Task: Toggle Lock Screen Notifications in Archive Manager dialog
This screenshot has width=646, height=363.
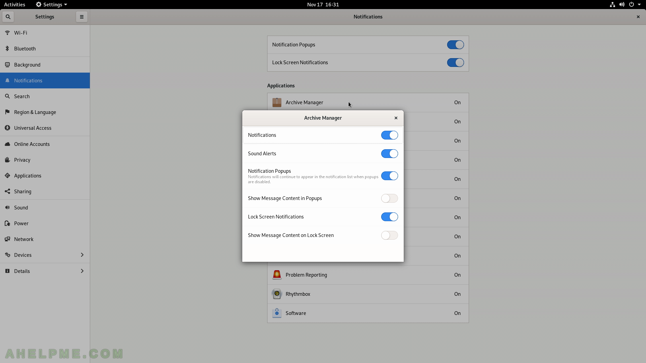Action: 390,217
